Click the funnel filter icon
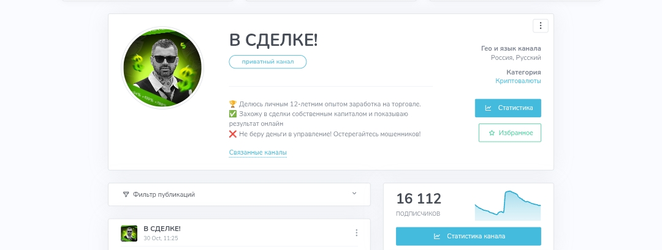 click(x=126, y=194)
